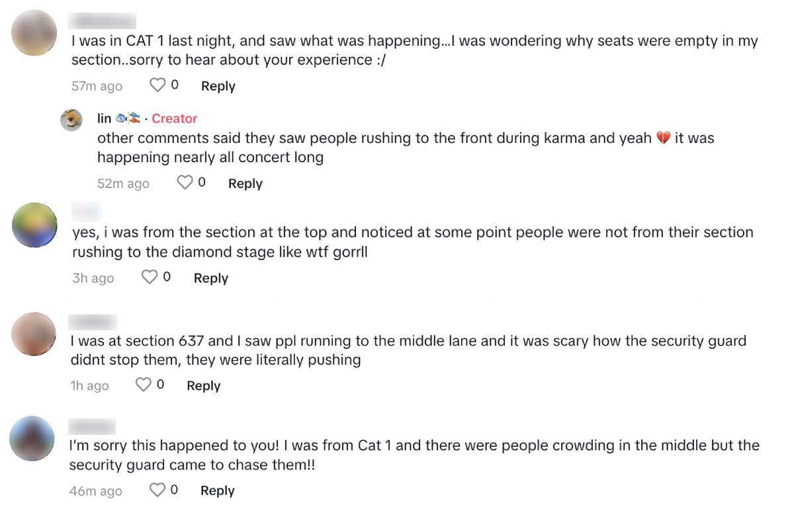Click the username "lin" creator link
Viewport: 794px width, 511px height.
pyautogui.click(x=104, y=118)
